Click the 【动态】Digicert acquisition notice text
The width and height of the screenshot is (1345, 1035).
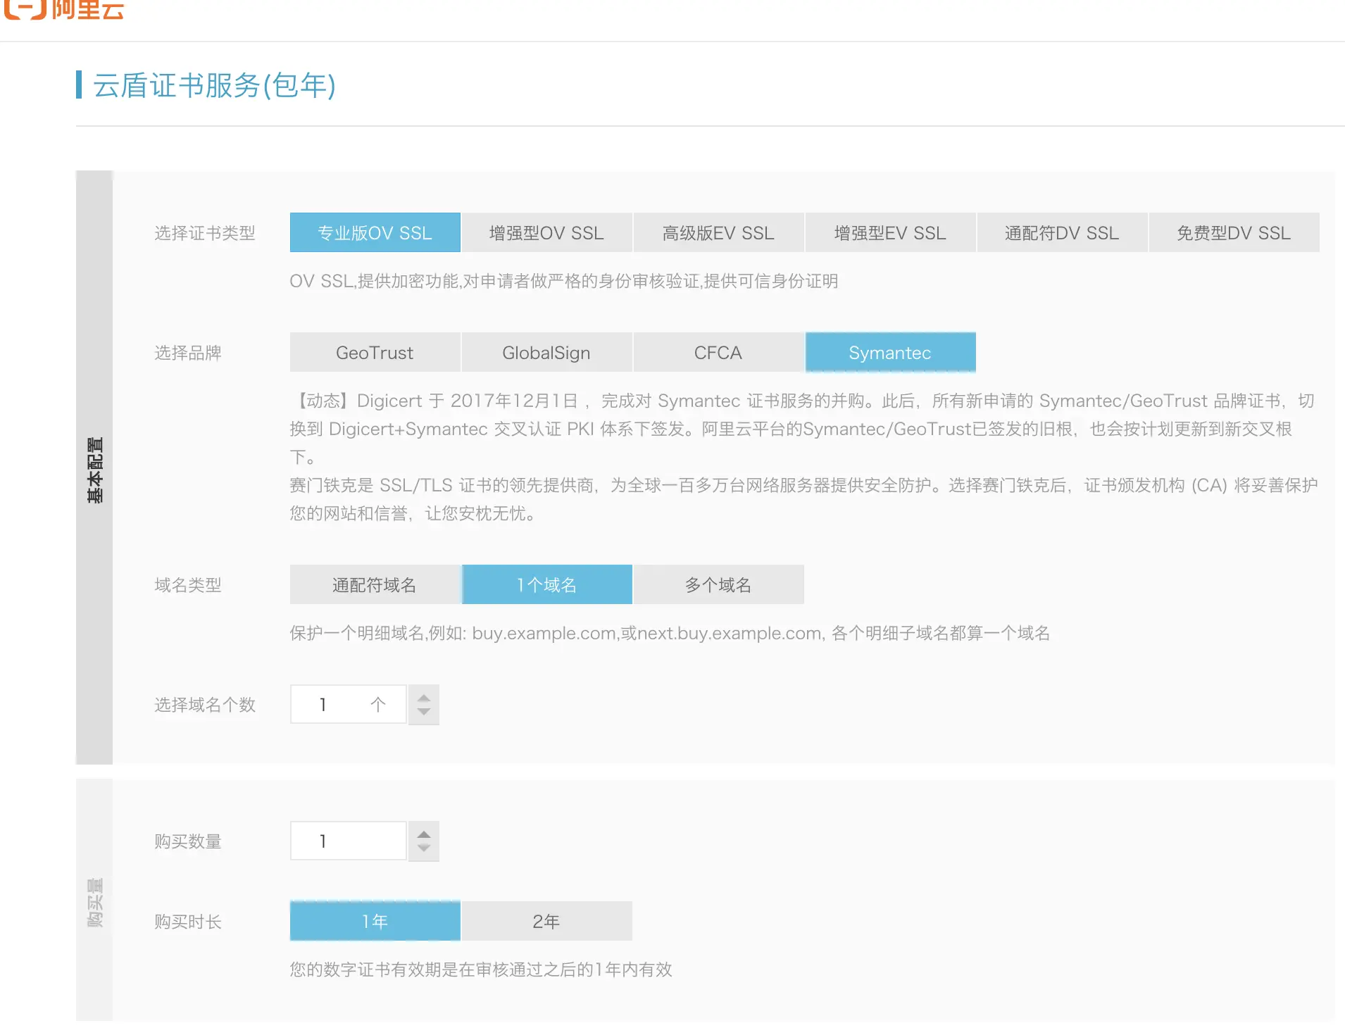pos(803,429)
